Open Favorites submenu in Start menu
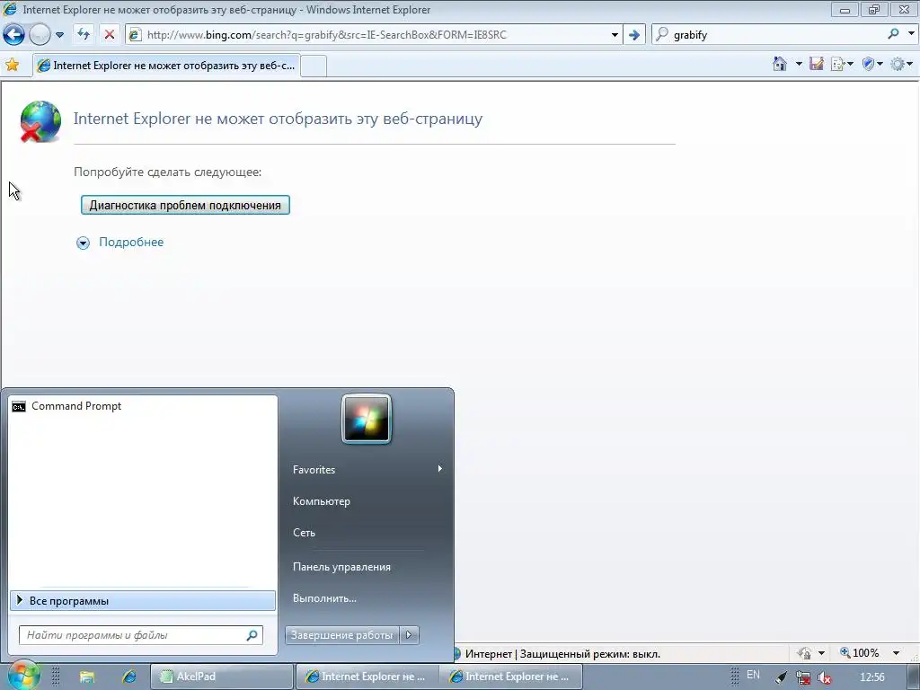The height and width of the screenshot is (690, 920). (367, 469)
